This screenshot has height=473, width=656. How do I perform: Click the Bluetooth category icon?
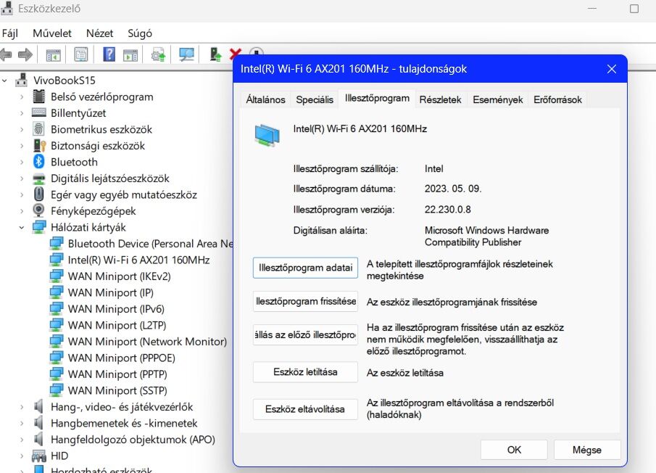(x=38, y=162)
